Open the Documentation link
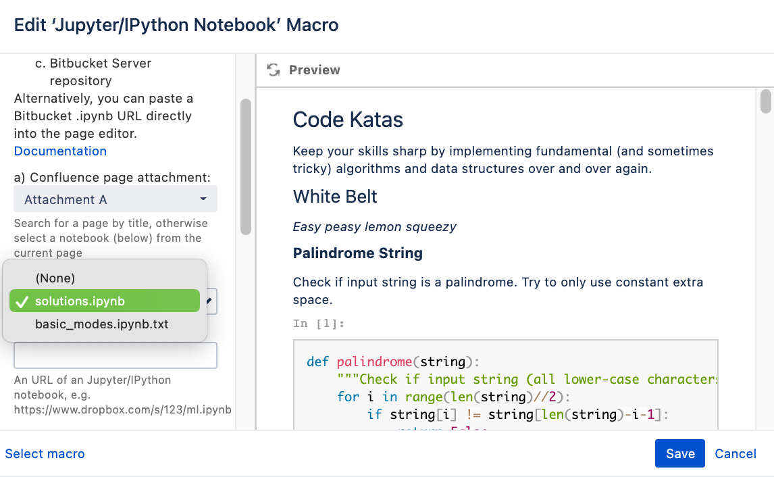The height and width of the screenshot is (477, 774). point(60,151)
